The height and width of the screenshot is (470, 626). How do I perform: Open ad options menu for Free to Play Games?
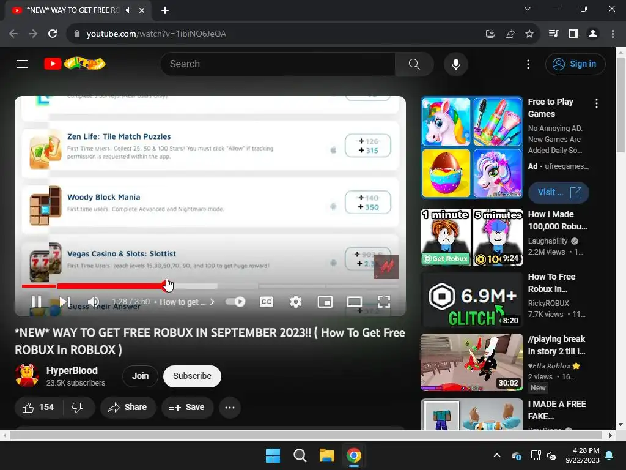coord(597,104)
